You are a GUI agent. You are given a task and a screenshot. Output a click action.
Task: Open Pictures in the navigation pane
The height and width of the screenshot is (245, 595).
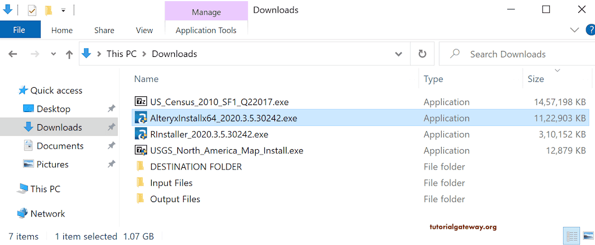point(52,164)
